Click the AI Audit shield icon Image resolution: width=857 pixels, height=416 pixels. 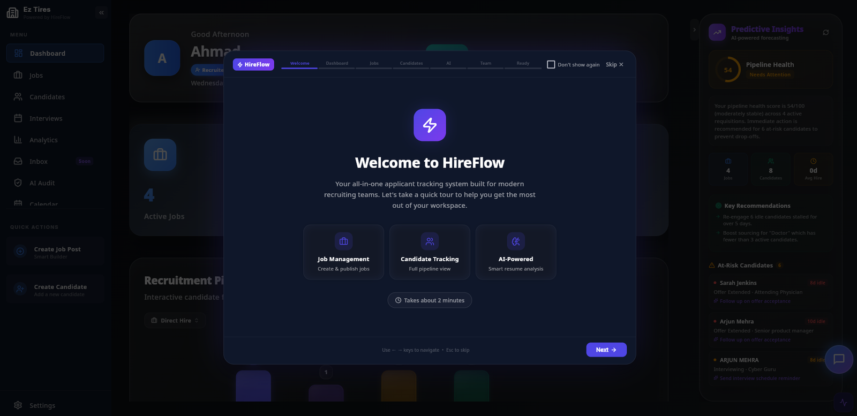click(x=18, y=183)
